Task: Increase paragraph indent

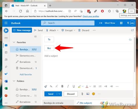Action: point(112,86)
